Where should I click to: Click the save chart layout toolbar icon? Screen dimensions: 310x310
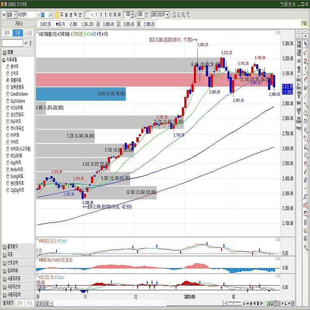[x=174, y=15]
